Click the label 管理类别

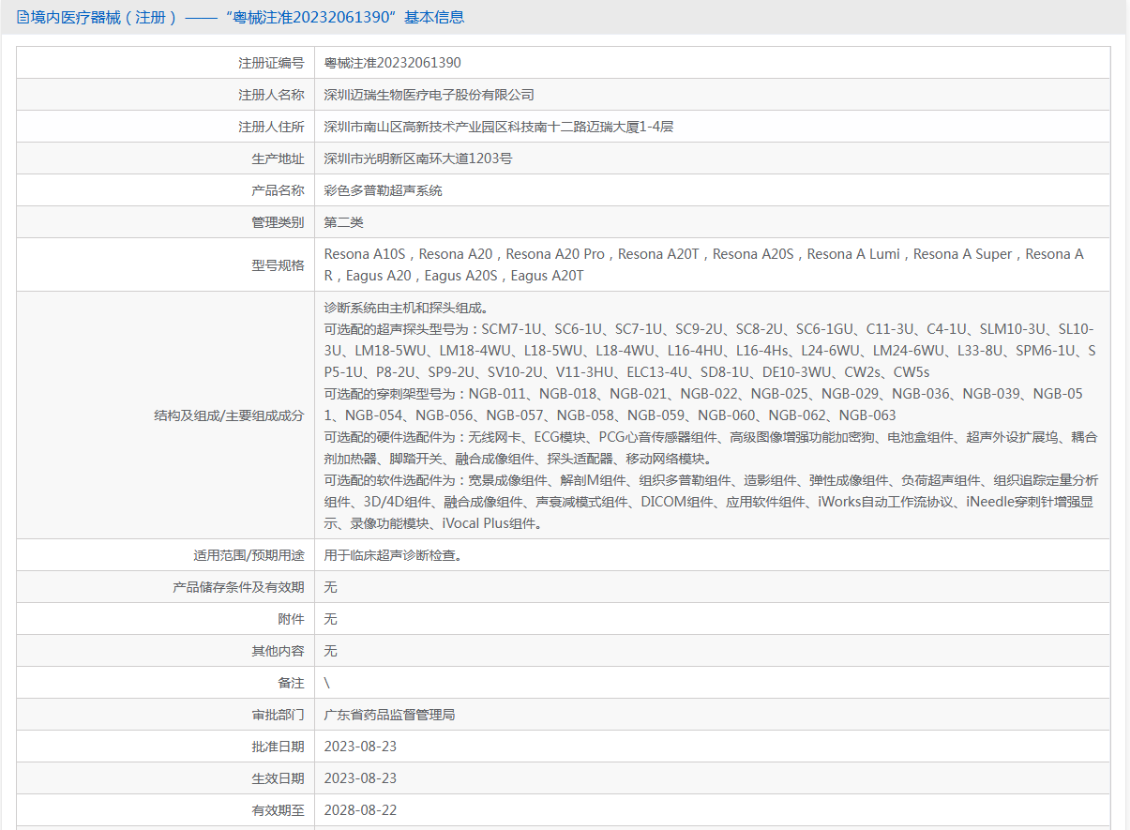(x=279, y=222)
